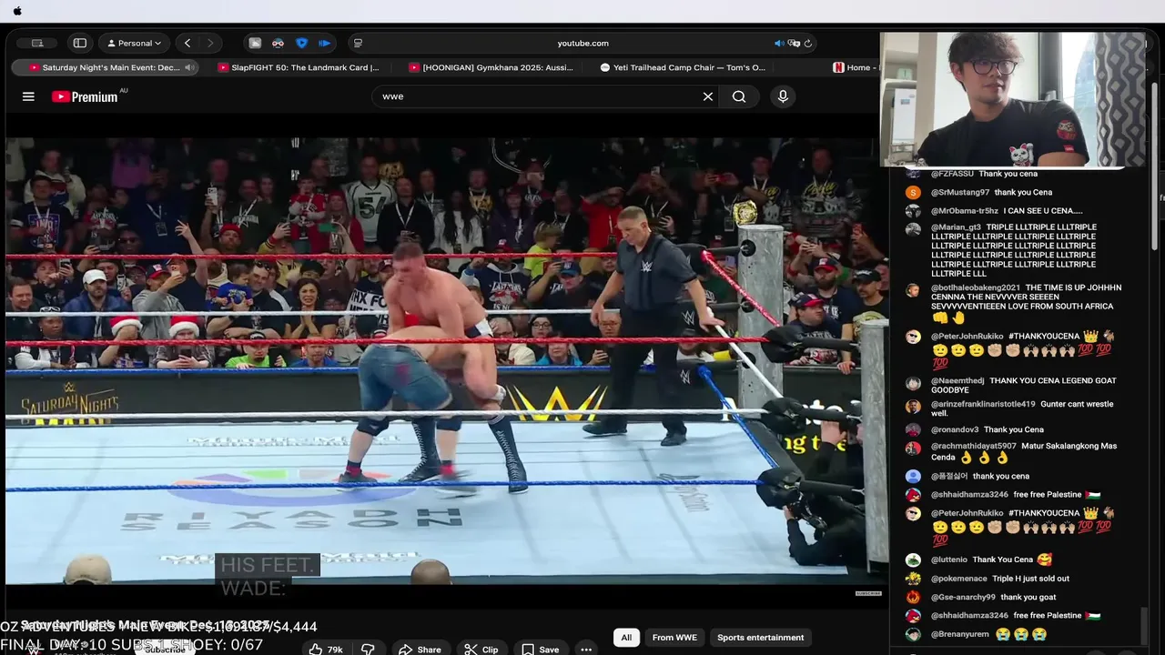Open the Apple menu
This screenshot has width=1165, height=655.
pos(17,11)
